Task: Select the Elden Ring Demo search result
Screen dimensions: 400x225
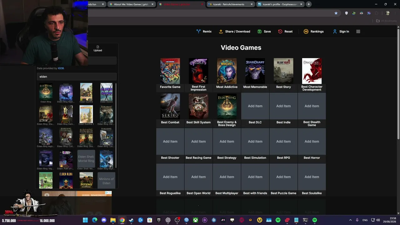Action: tap(66, 115)
